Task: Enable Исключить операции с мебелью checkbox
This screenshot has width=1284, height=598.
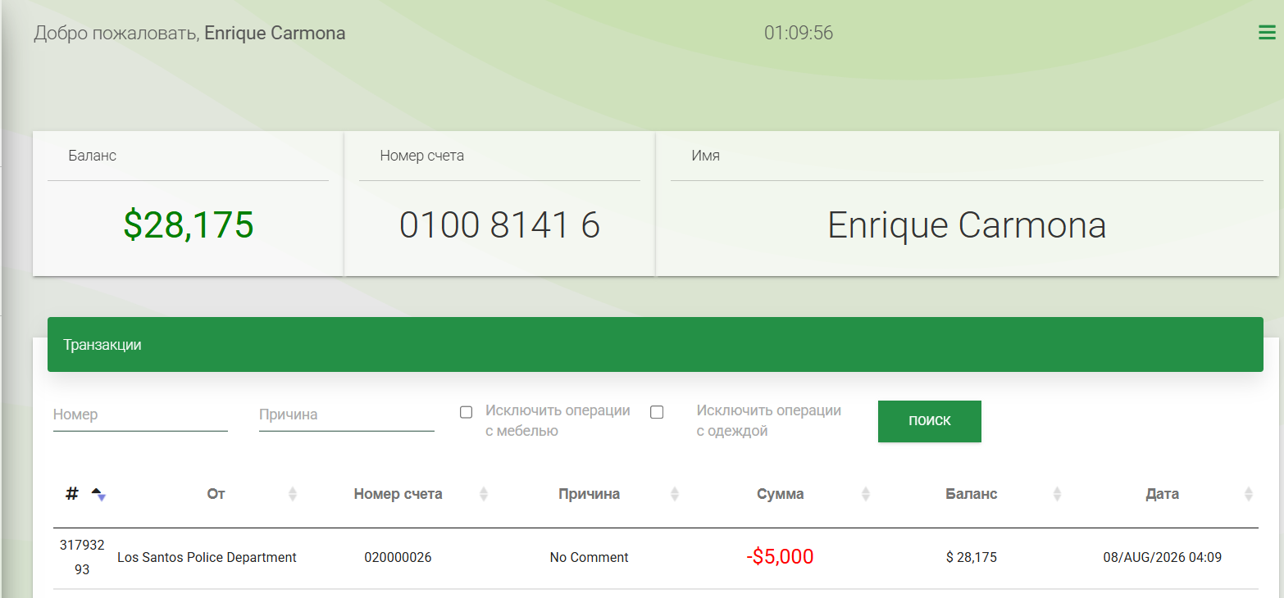Action: (x=466, y=412)
